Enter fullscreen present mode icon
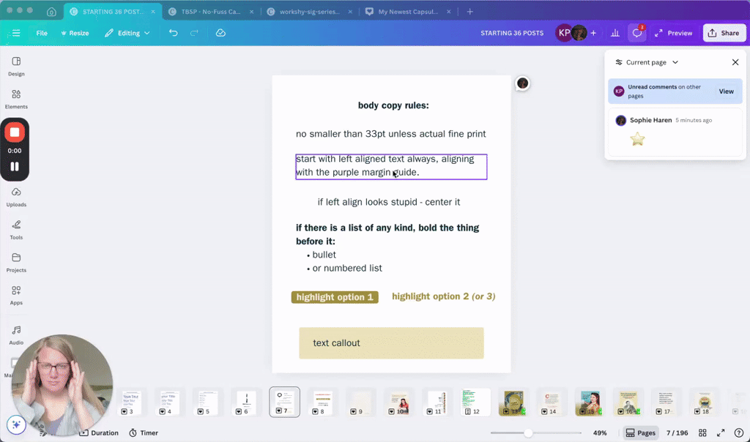Image resolution: width=750 pixels, height=442 pixels. pos(721,433)
